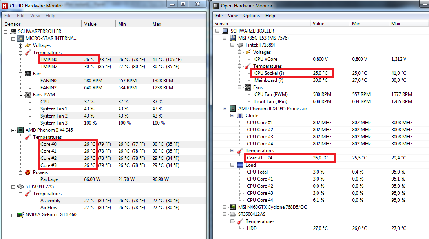This screenshot has width=429, height=239.
Task: Click the Clocks icon in Open Hardware Monitor
Action: (x=240, y=116)
